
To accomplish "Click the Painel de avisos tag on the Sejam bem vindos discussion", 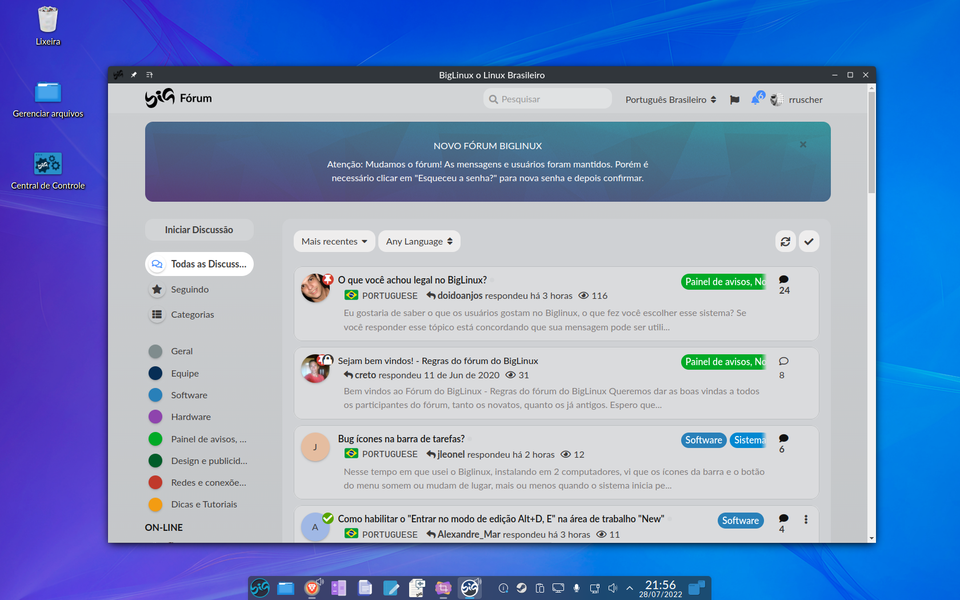I will click(724, 362).
